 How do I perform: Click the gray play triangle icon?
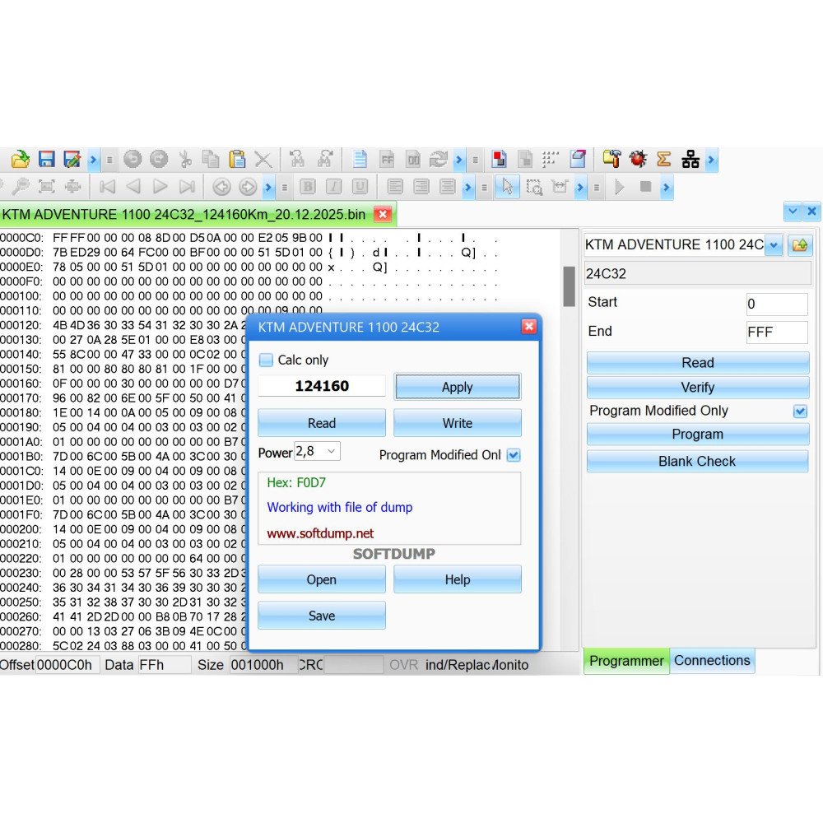point(620,187)
